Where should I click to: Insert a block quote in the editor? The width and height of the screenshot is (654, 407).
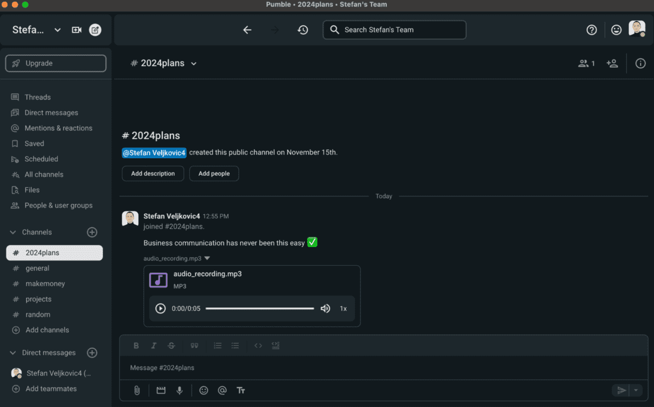coord(194,346)
